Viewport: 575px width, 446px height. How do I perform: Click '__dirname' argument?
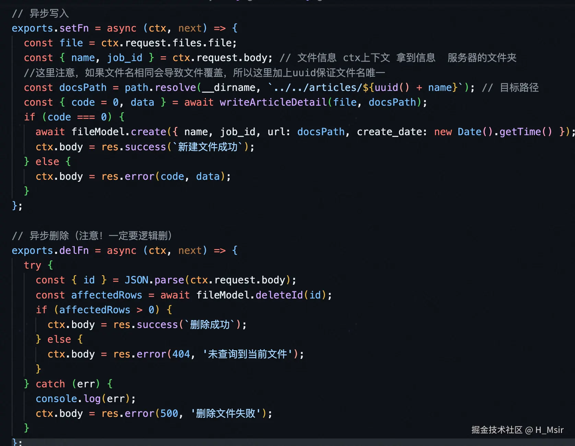coord(229,87)
